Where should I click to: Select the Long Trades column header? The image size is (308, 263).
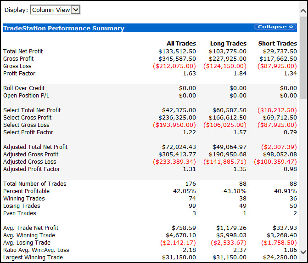228,43
